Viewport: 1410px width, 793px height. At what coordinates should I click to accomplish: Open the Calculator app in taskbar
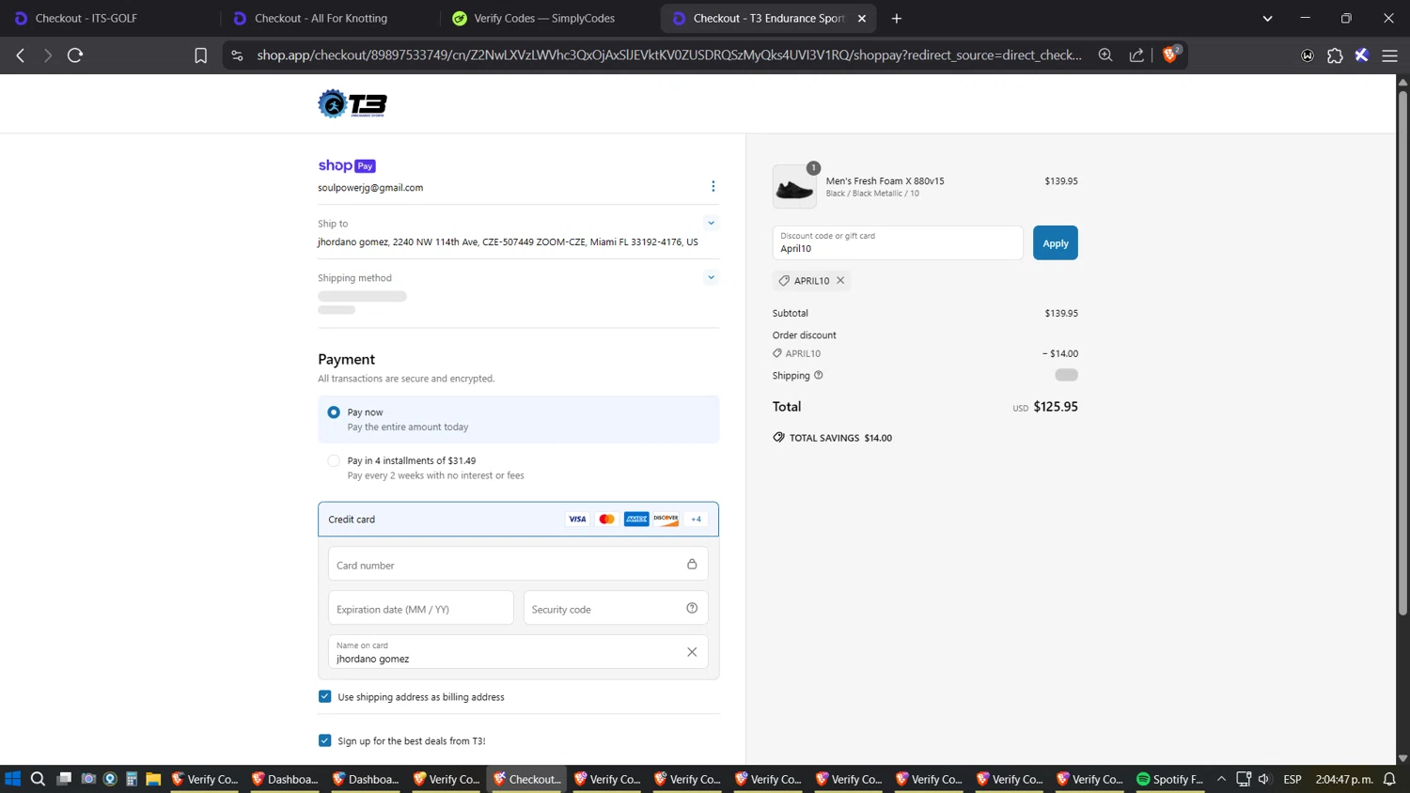(x=132, y=779)
